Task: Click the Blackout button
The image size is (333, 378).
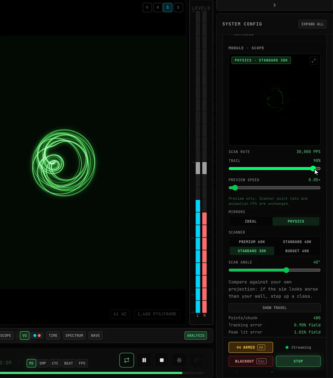Action: [251, 361]
